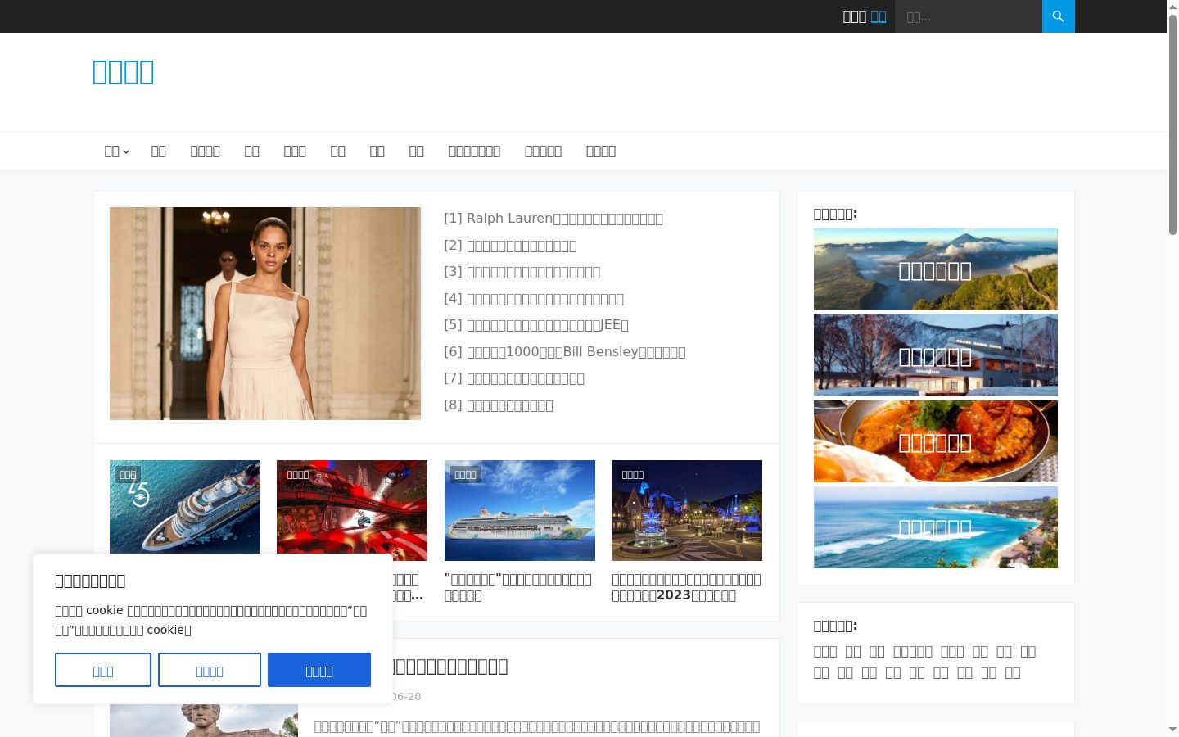Open the red racing track thumbnail
This screenshot has width=1179, height=737.
click(352, 510)
